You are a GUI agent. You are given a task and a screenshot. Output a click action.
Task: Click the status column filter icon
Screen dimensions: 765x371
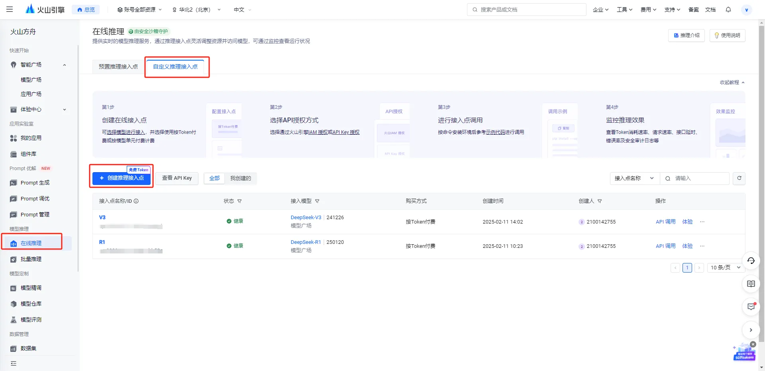point(239,201)
